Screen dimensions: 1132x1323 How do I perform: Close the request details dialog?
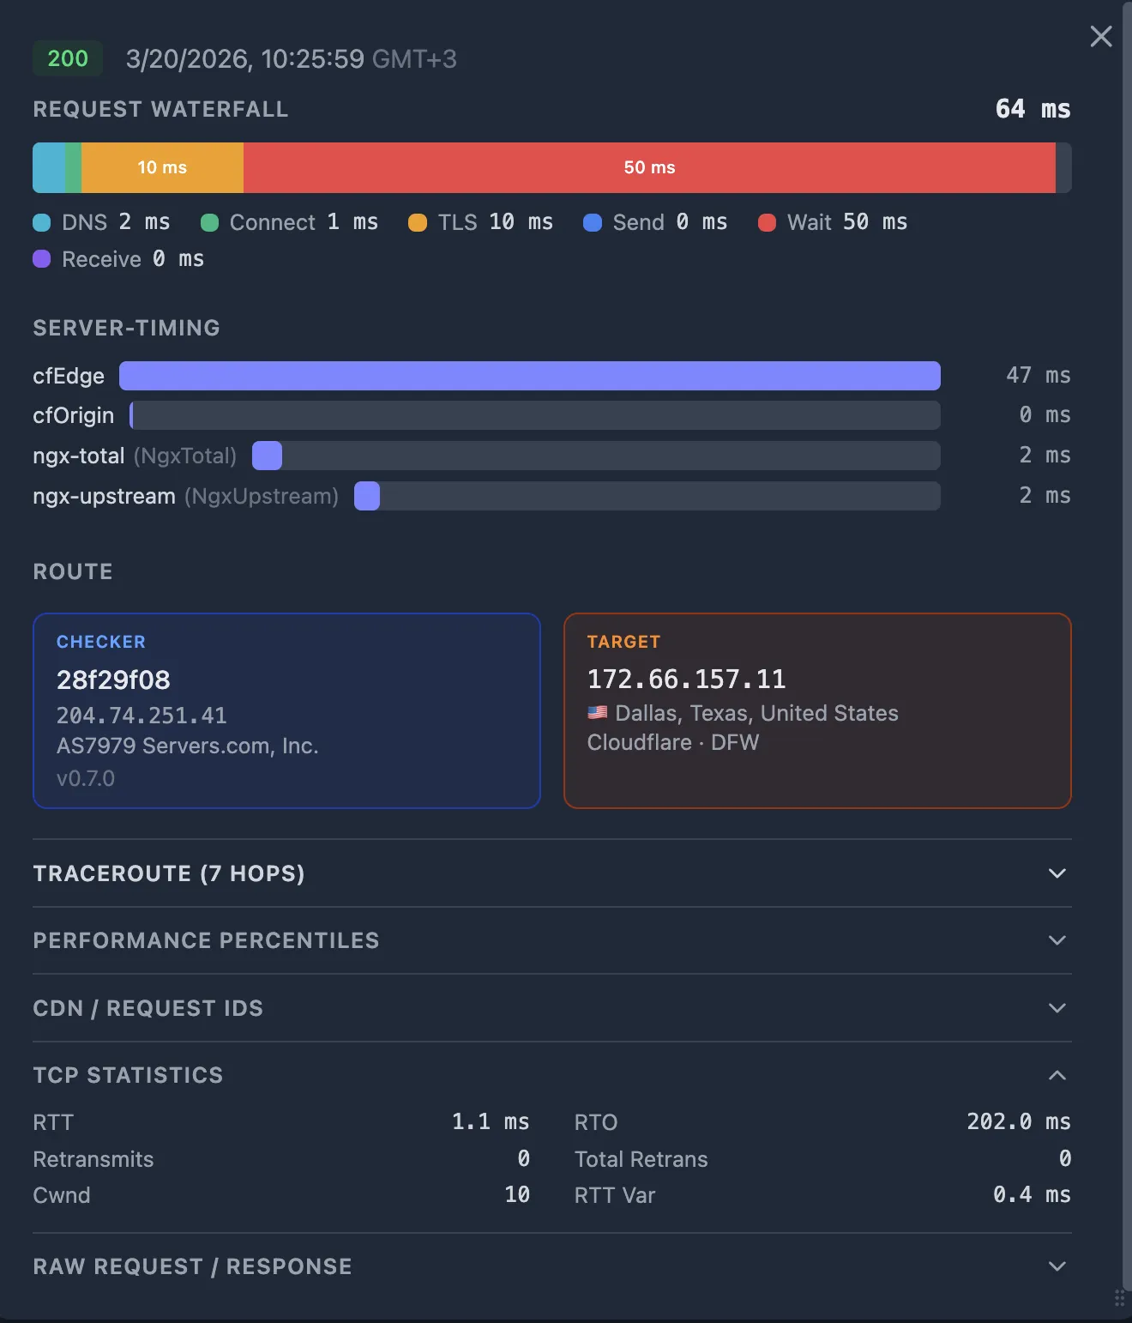pos(1100,37)
